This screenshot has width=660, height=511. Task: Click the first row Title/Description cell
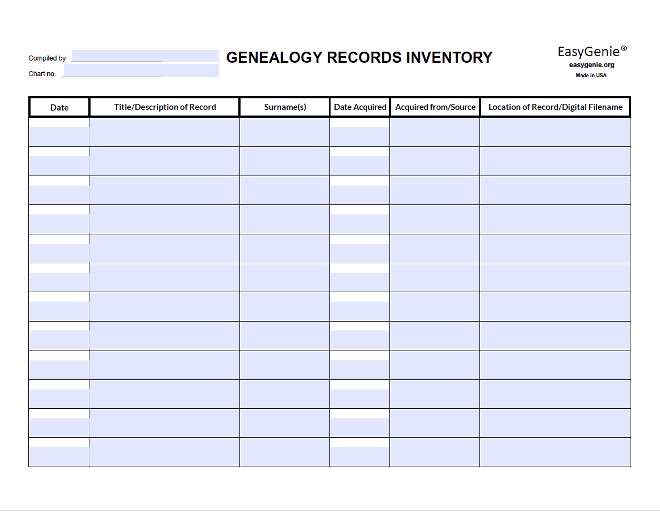pyautogui.click(x=164, y=132)
